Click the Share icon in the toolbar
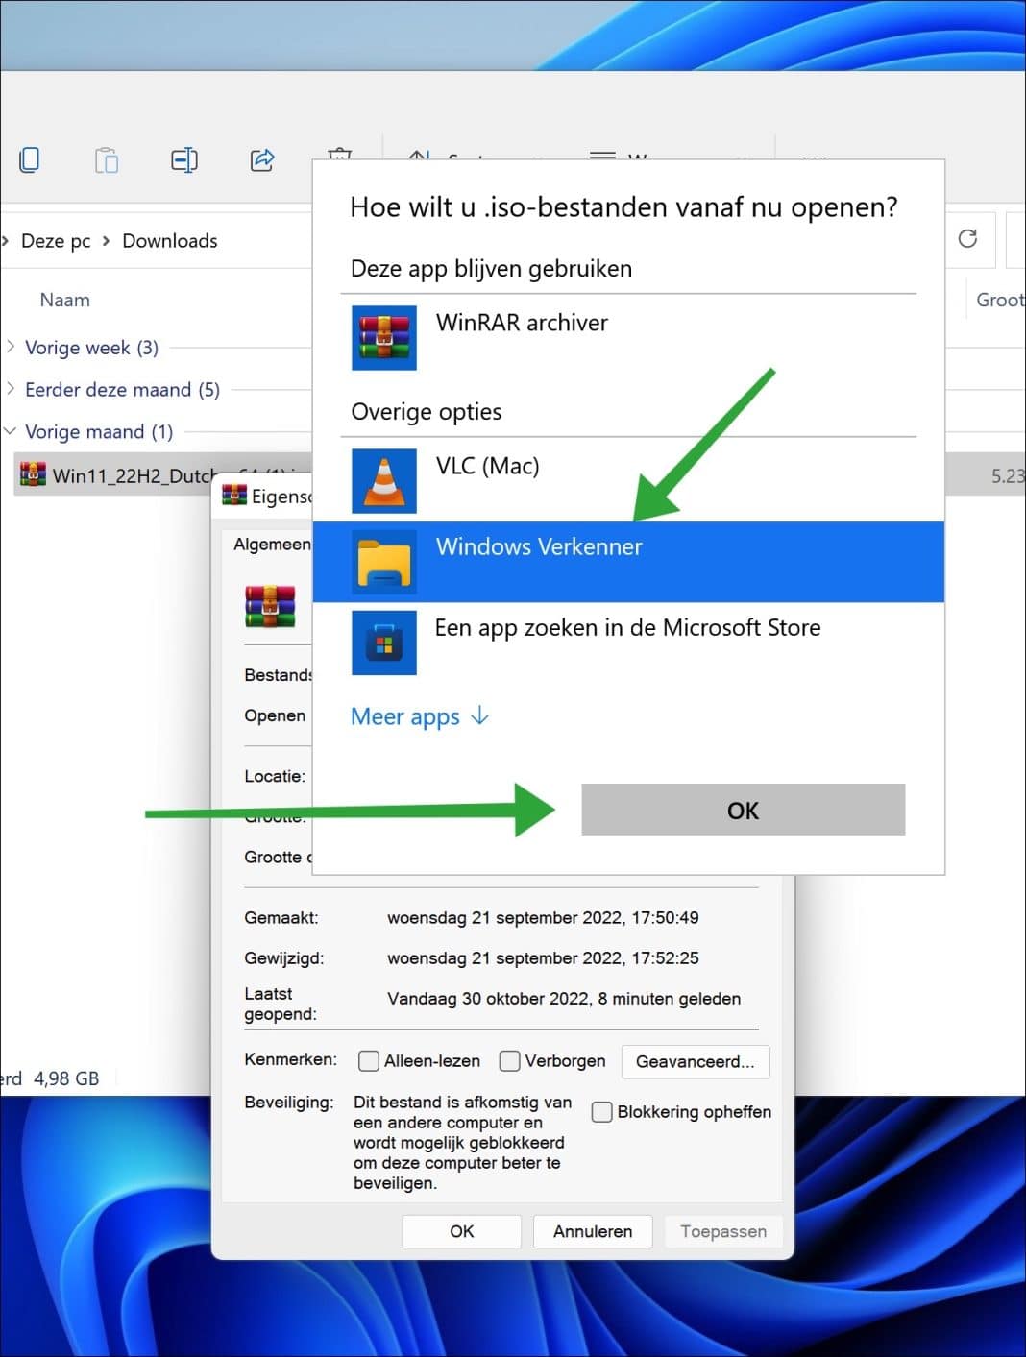The width and height of the screenshot is (1026, 1357). 261,159
